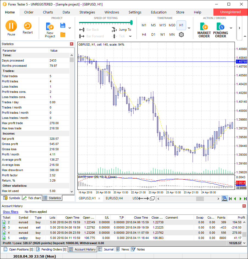Open timeframe settings gear
248x259 pixels.
tap(181, 35)
